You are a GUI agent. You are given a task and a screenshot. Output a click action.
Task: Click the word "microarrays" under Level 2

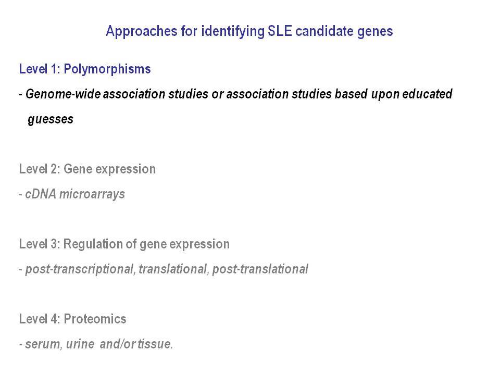coord(92,194)
